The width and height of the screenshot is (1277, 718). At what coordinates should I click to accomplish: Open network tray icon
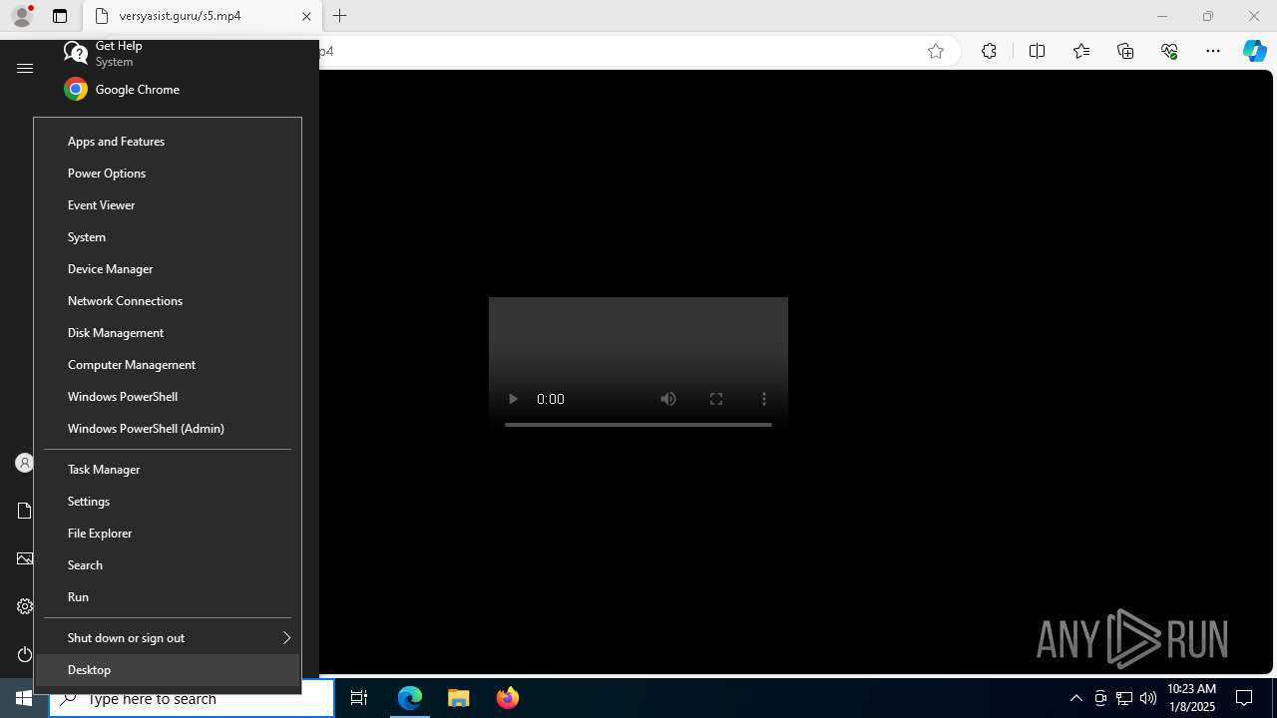(x=1124, y=698)
